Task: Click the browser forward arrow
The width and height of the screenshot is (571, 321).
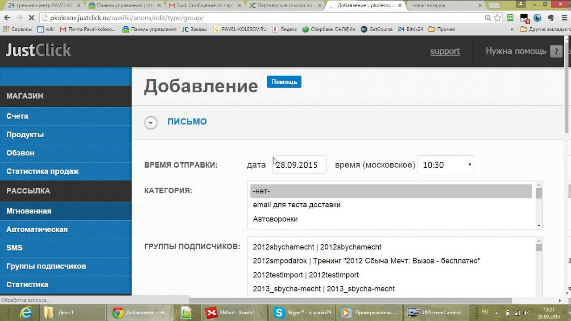Action: pos(19,18)
